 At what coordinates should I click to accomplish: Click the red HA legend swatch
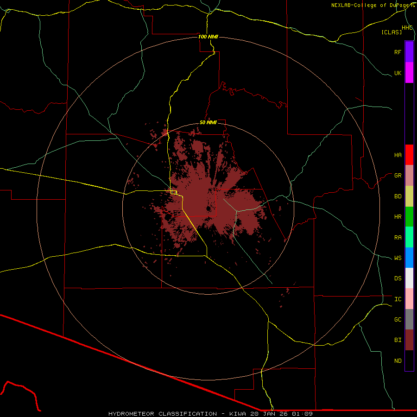409,155
